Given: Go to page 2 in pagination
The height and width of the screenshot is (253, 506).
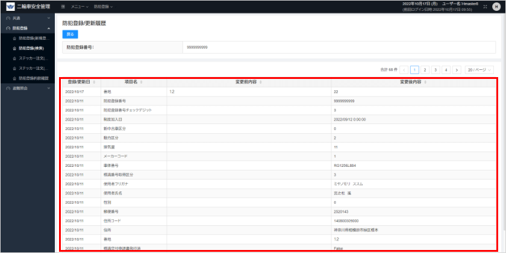Looking at the screenshot, I should click(x=425, y=70).
